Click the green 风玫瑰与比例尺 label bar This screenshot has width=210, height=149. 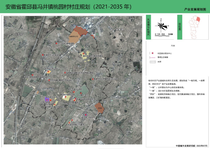point(148,28)
